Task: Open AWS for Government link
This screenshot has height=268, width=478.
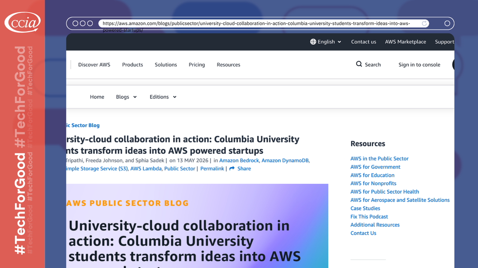Action: [x=375, y=167]
